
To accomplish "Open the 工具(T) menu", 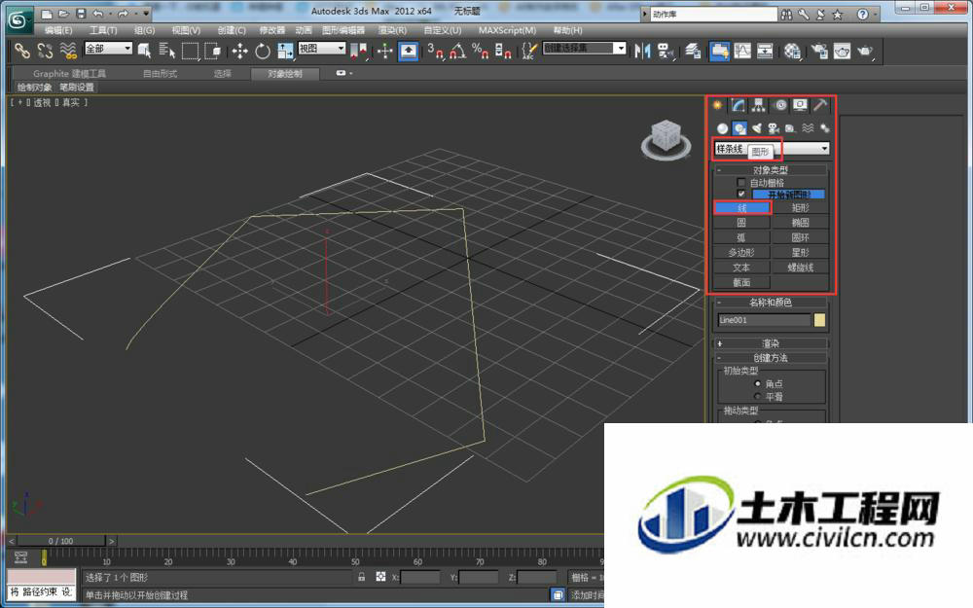I will point(103,30).
